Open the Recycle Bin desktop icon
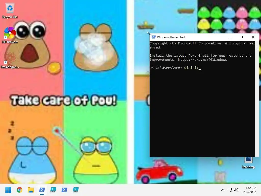Screen dimensions: 261x196 click(10, 11)
